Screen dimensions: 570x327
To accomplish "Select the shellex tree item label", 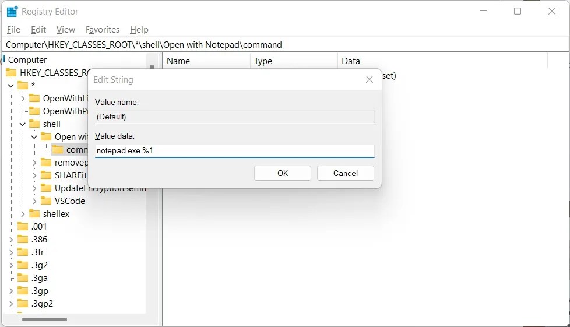I will (x=56, y=214).
